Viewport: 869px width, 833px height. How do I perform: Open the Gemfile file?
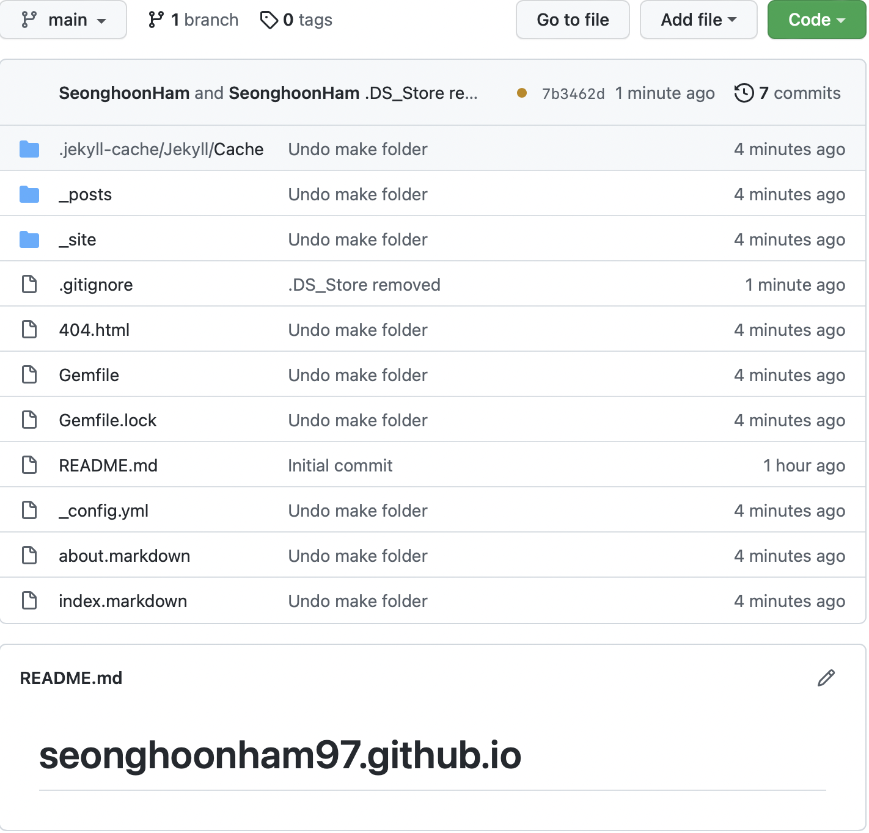point(89,375)
